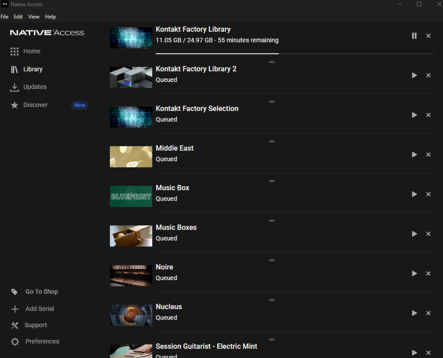Open the View menu
This screenshot has height=358, width=443.
pyautogui.click(x=34, y=17)
